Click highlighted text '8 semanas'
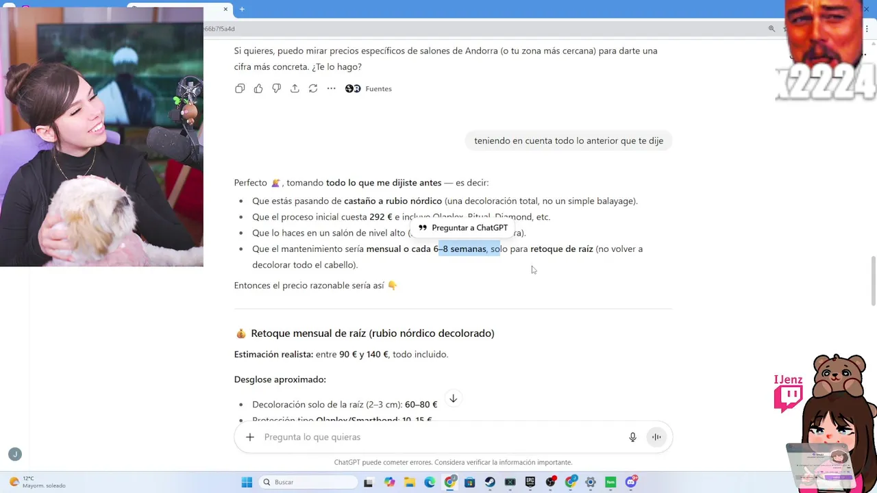Viewport: 877px width, 493px height. (x=465, y=249)
